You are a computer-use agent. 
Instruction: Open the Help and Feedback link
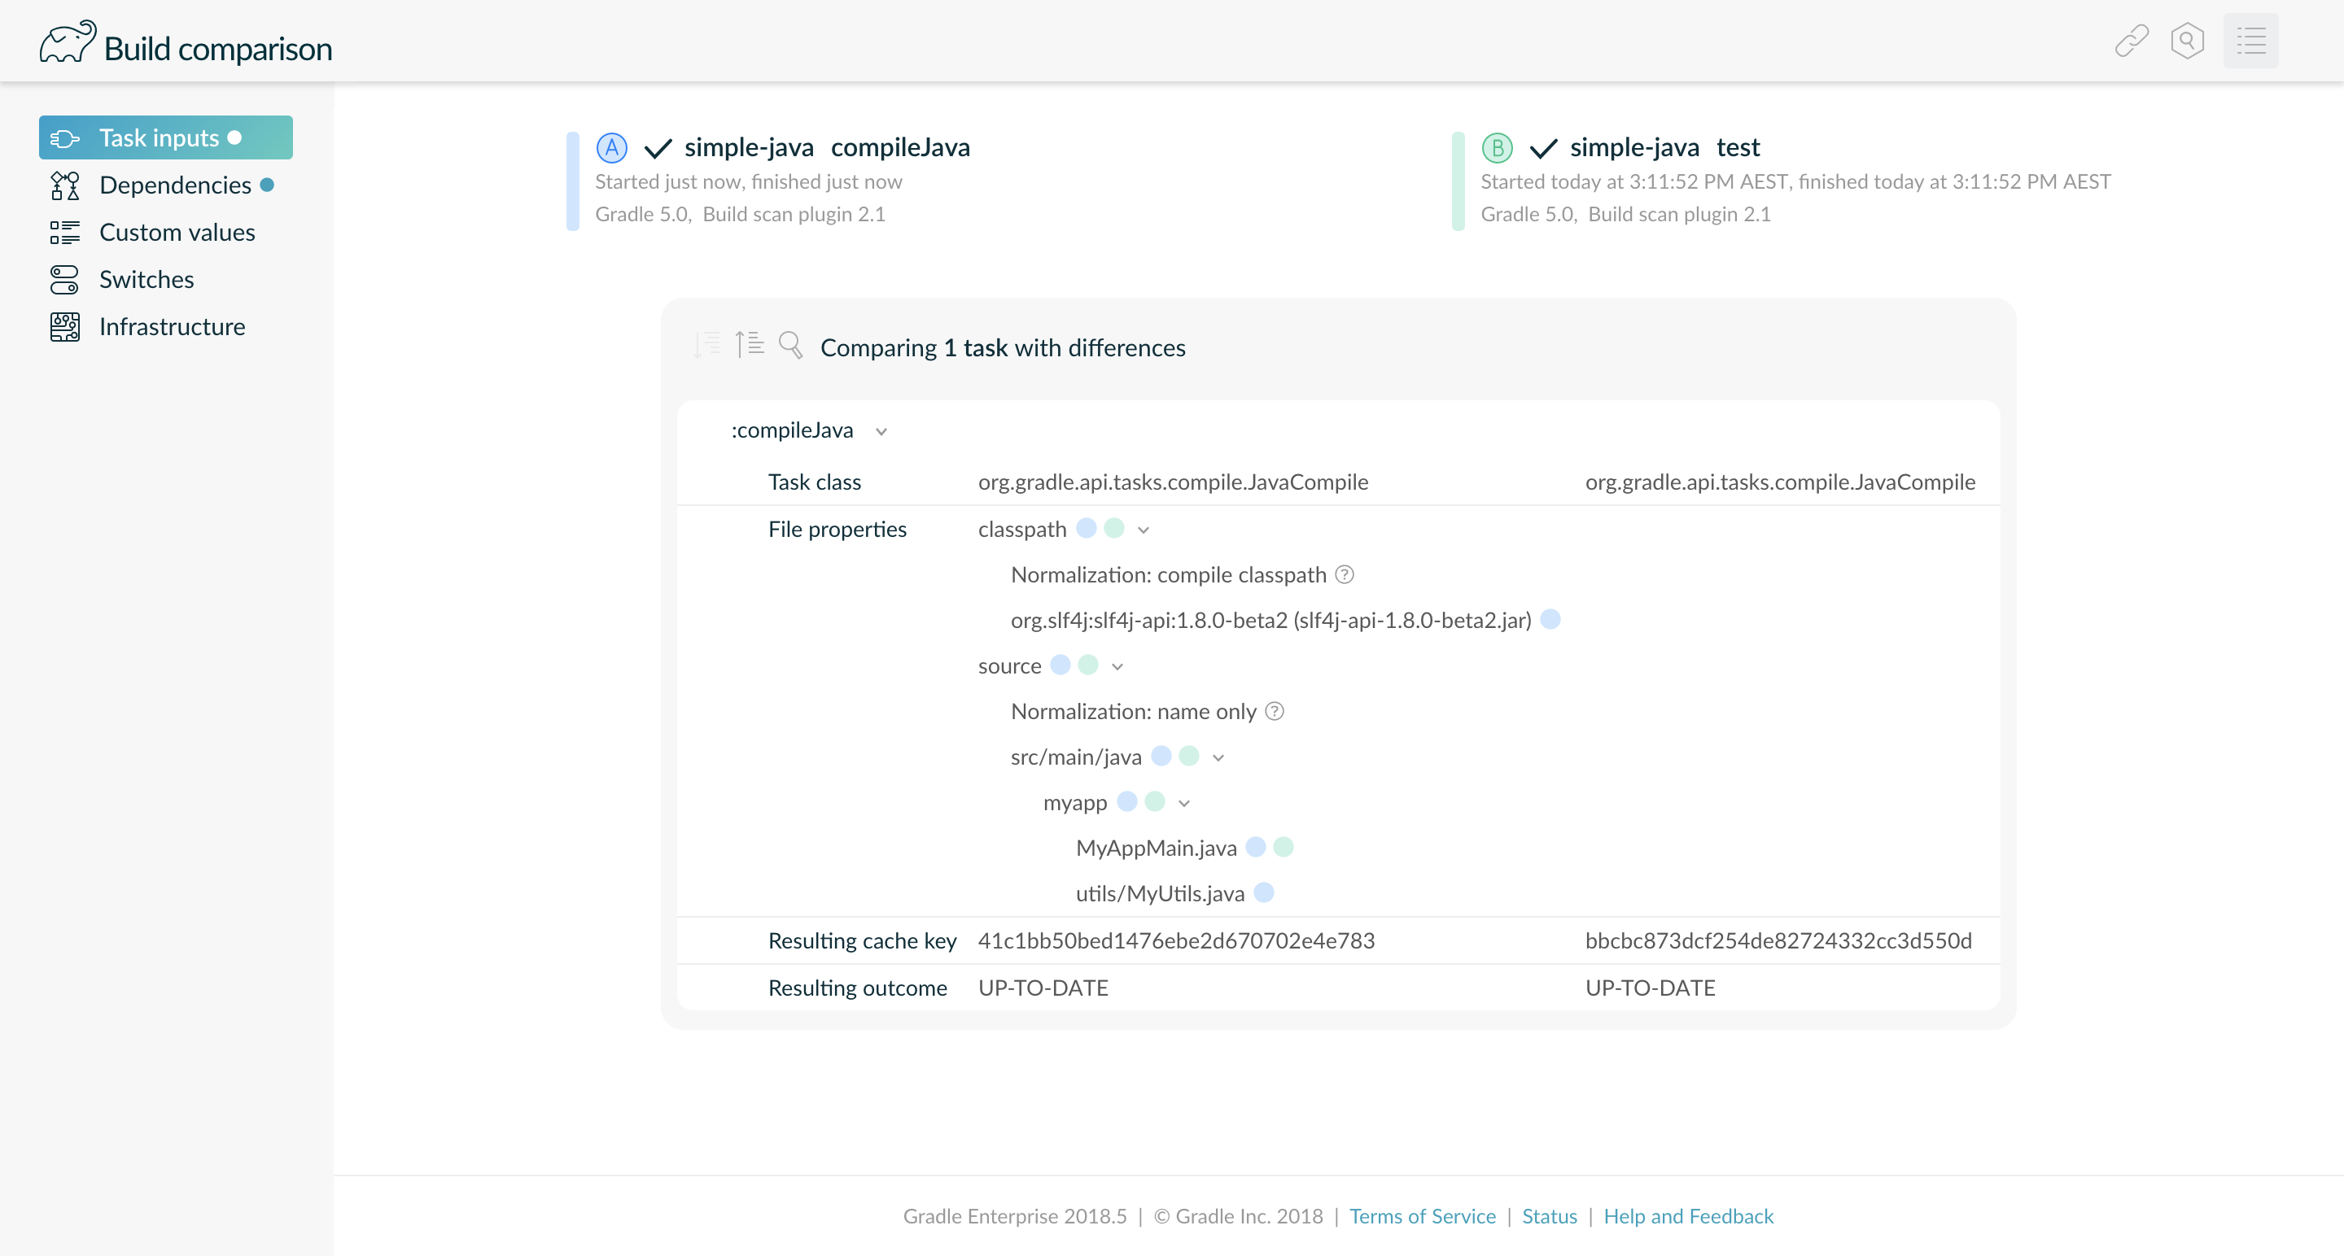point(1688,1216)
